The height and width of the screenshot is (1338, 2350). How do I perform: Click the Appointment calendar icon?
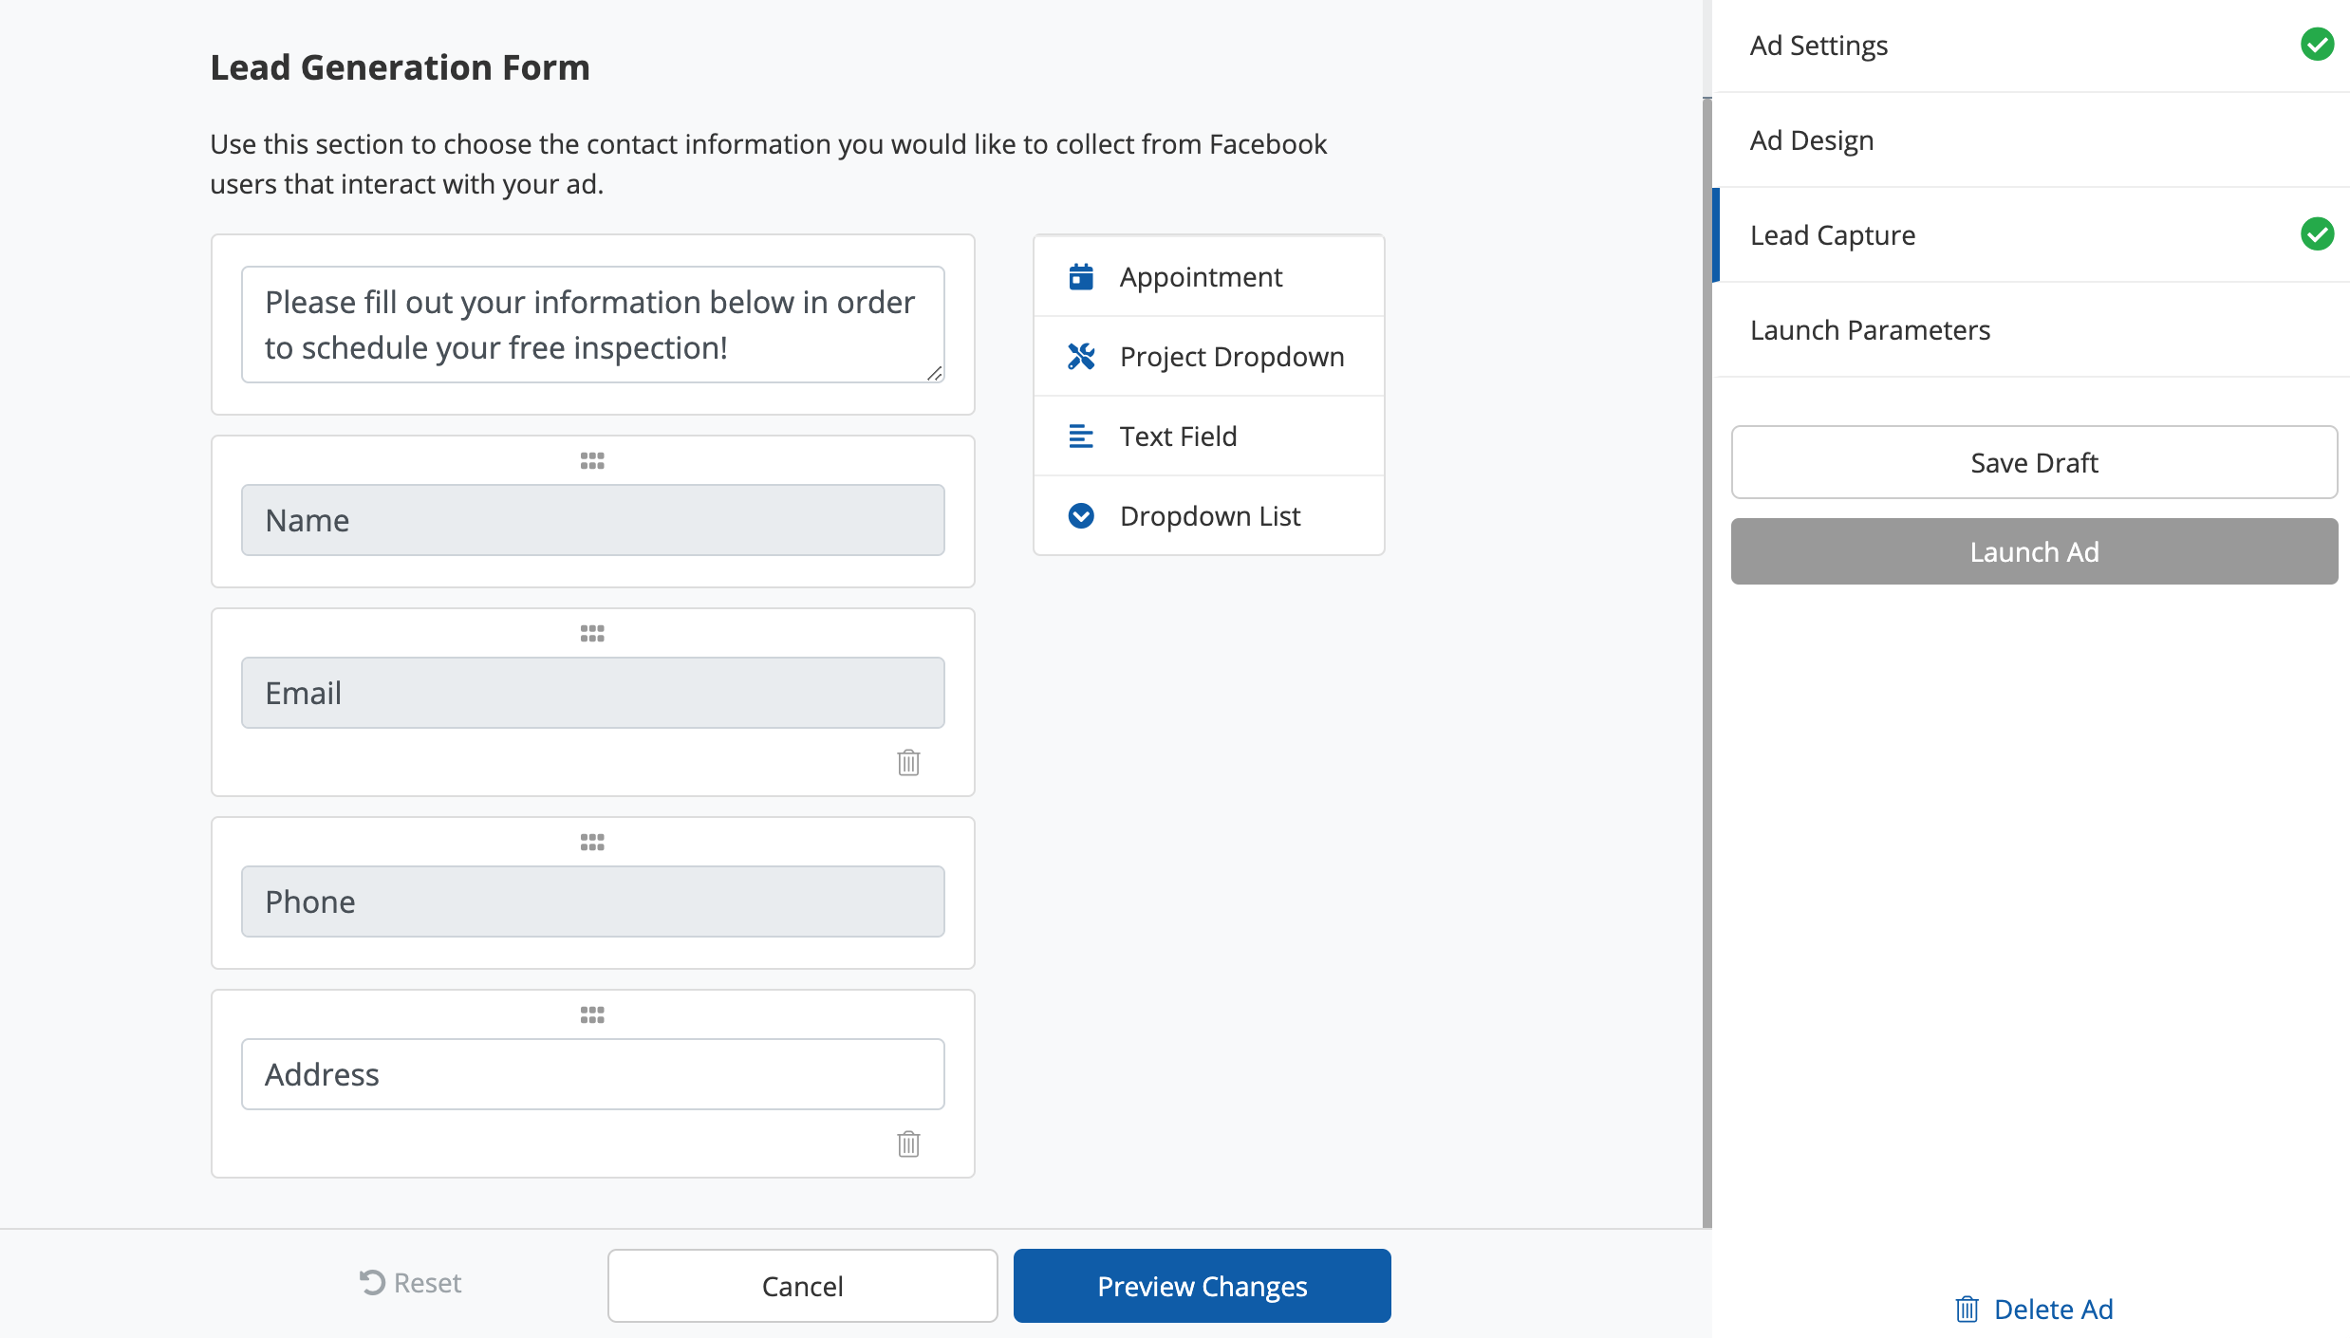click(x=1081, y=277)
